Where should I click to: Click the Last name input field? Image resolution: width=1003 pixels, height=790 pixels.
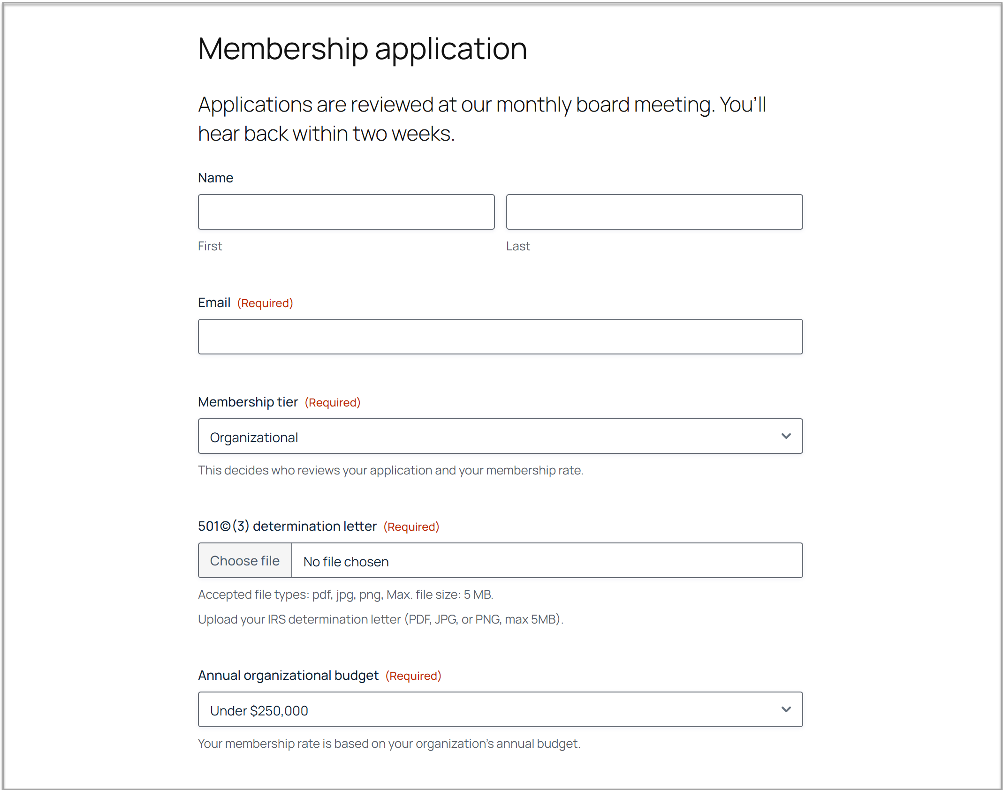[x=654, y=212]
